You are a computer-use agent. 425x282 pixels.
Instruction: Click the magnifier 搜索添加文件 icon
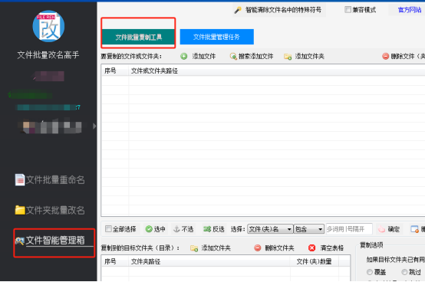click(233, 56)
